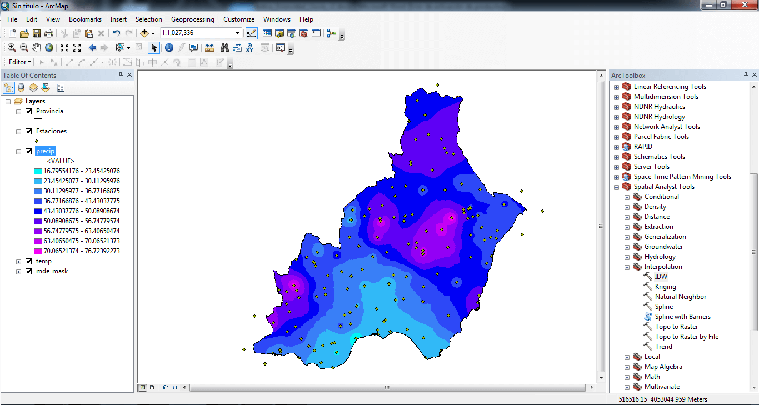This screenshot has height=405, width=759.
Task: Save the map document
Action: [x=37, y=33]
